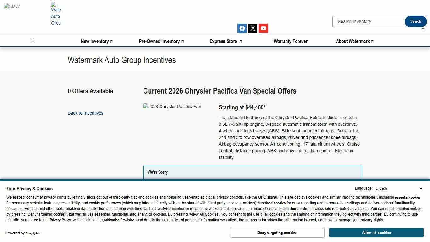430x242 pixels.
Task: Click the small icon left of New Inventory
Action: pyautogui.click(x=32, y=41)
